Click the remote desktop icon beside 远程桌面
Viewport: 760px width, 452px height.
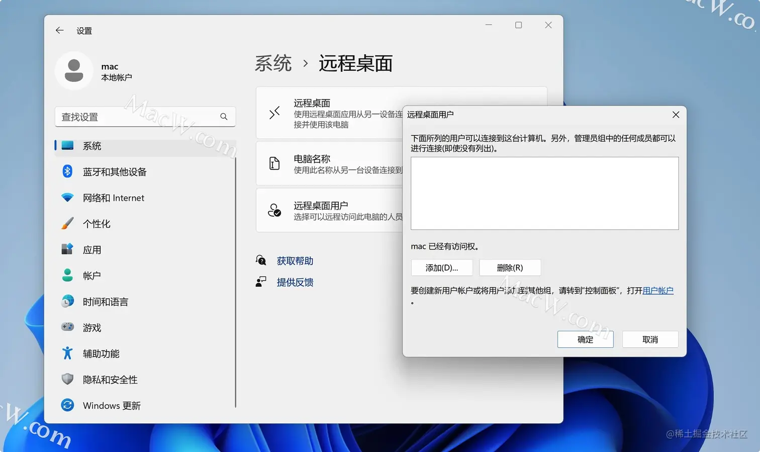point(274,113)
